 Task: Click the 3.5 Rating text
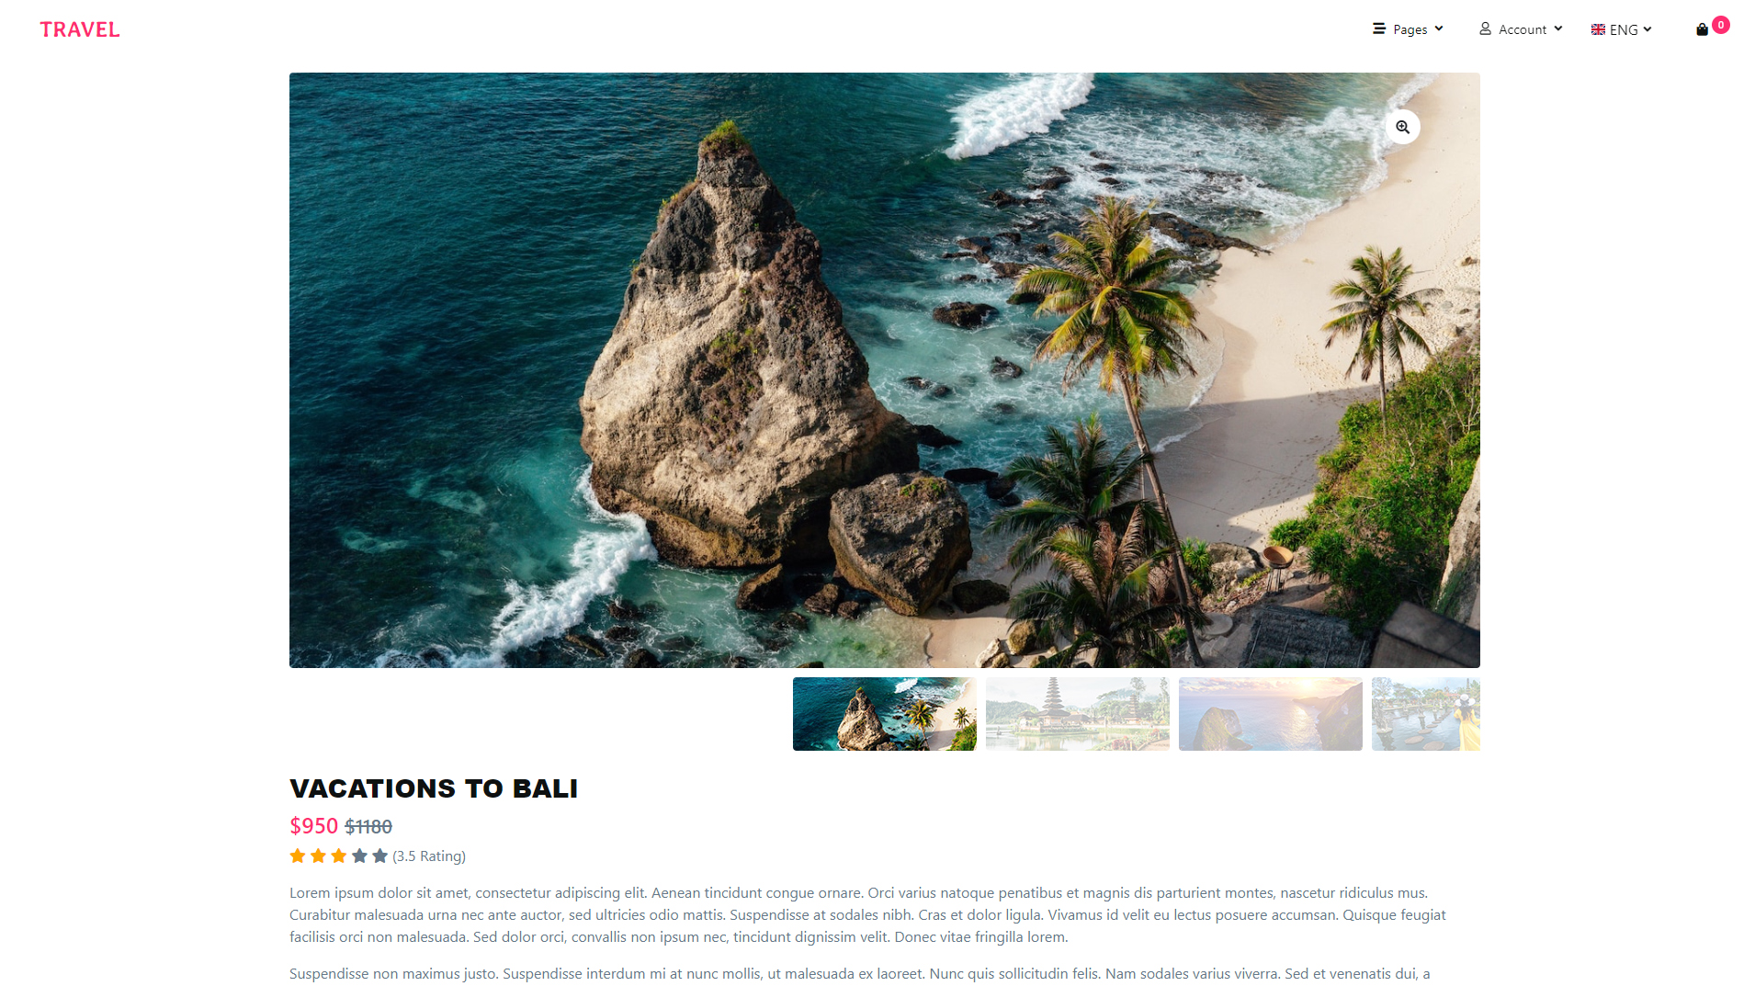coord(429,856)
